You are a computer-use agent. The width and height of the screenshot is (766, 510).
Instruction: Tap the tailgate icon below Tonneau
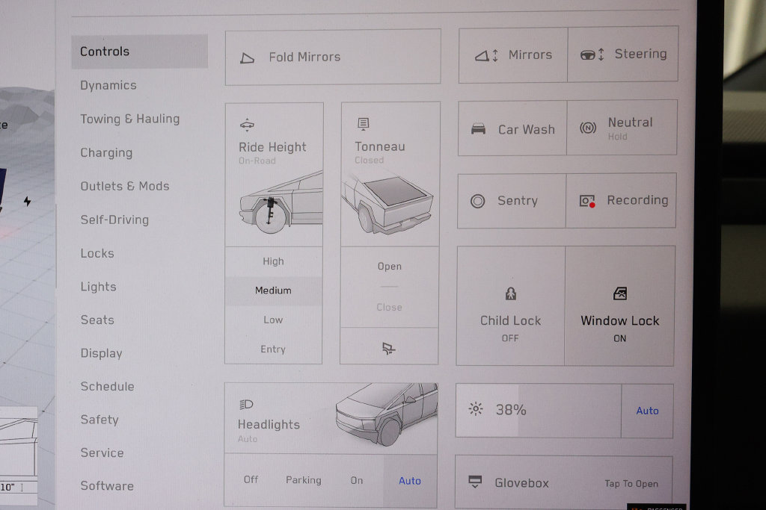(389, 348)
